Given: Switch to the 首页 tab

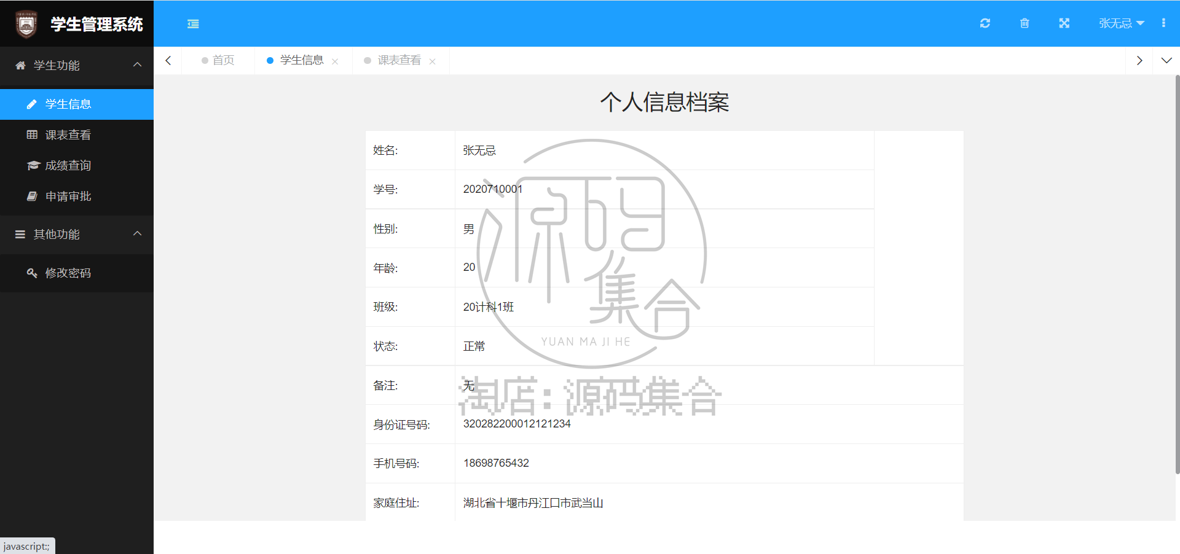Looking at the screenshot, I should (x=218, y=60).
